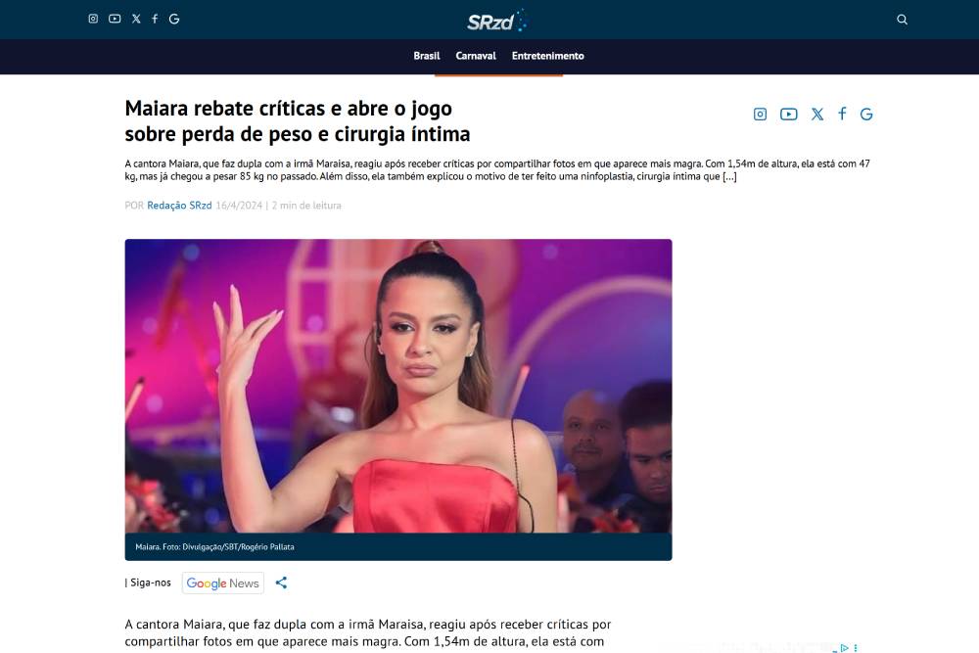The image size is (979, 653).
Task: Click the Maiara article photo
Action: pos(398,386)
